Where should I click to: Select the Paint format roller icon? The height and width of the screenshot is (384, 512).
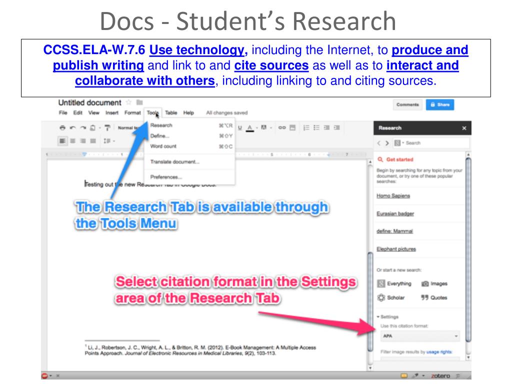point(107,127)
